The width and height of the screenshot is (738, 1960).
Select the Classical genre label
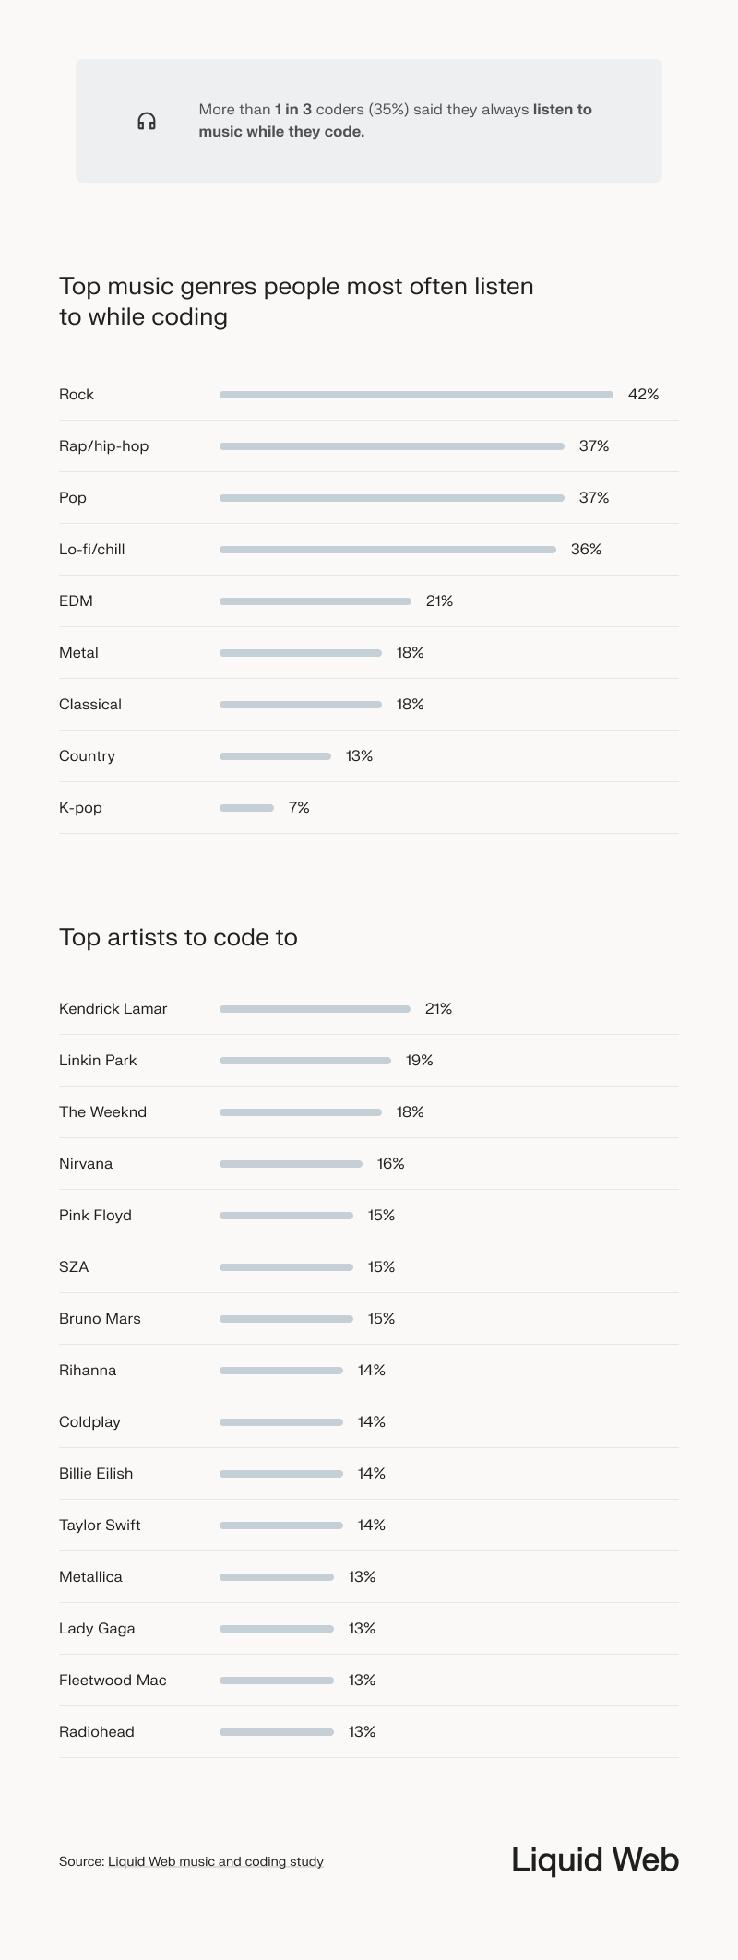tap(90, 705)
